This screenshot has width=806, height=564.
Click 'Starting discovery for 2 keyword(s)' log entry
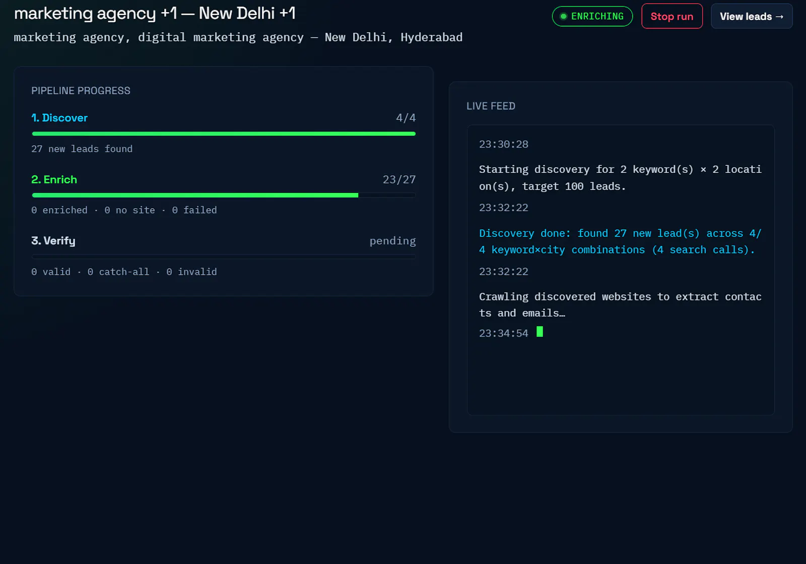[x=620, y=177]
